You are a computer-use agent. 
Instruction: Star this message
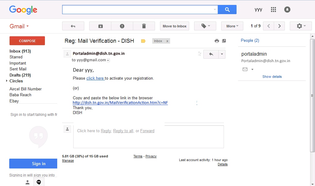[199, 53]
